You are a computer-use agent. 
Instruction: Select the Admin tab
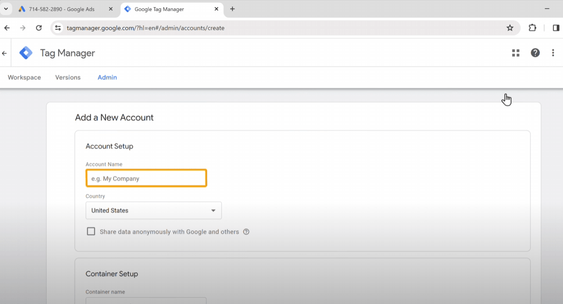(x=107, y=78)
